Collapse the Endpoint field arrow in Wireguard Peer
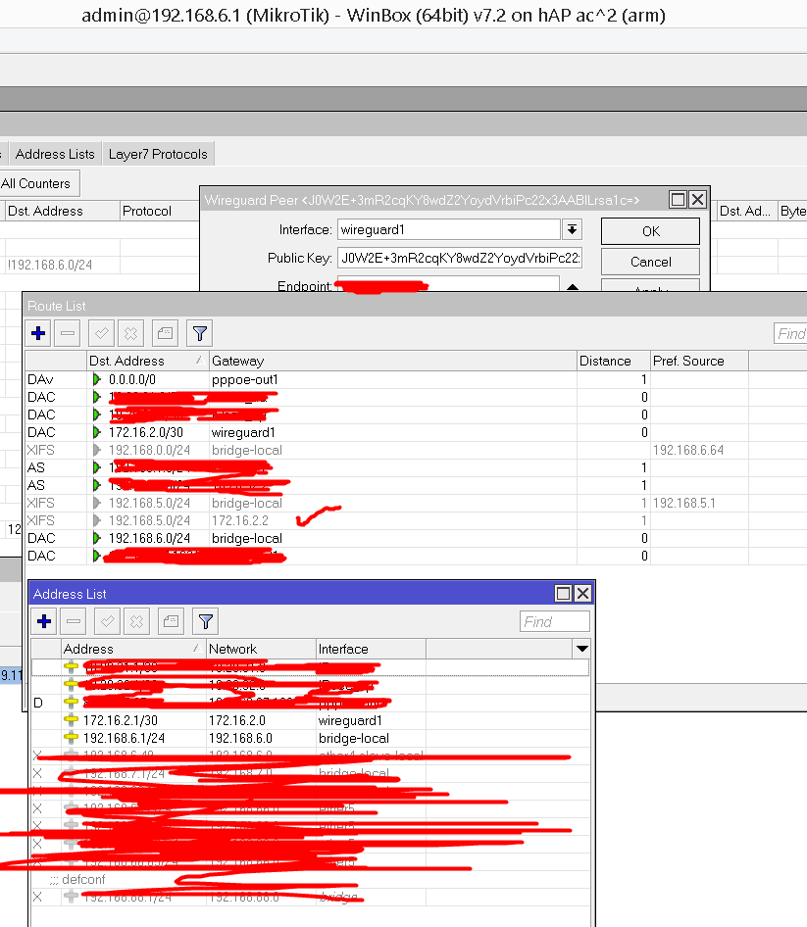Screen dimensions: 807x927 click(x=572, y=287)
